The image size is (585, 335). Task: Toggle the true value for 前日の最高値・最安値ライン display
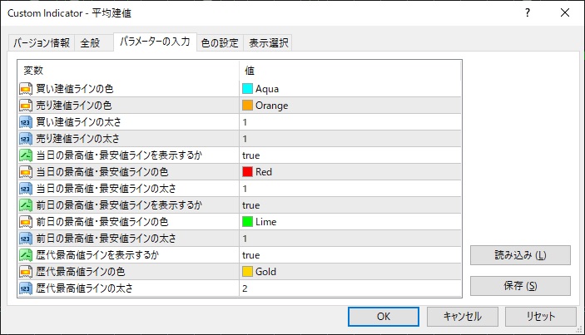pyautogui.click(x=251, y=205)
